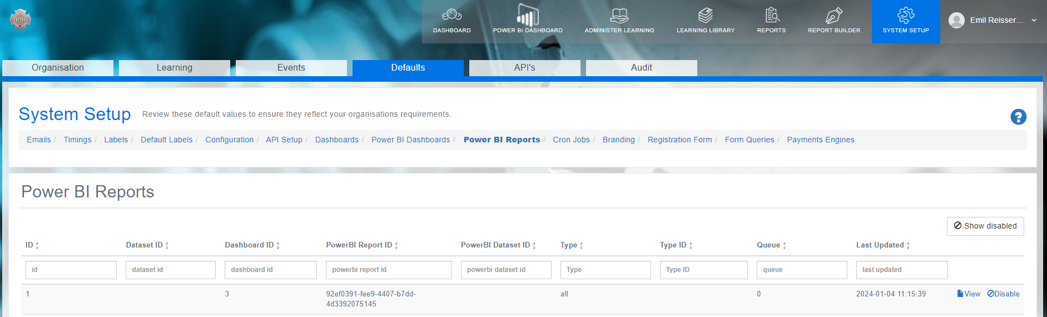Open the Dashboards link
Viewport: 1047px width, 317px height.
[337, 140]
